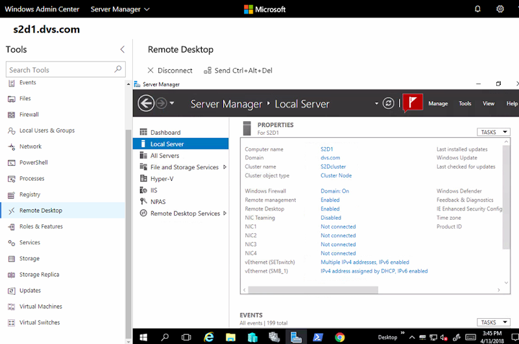The height and width of the screenshot is (344, 519).
Task: Click vEthernet SETswitch Multiple IPv4 link
Action: pos(365,262)
